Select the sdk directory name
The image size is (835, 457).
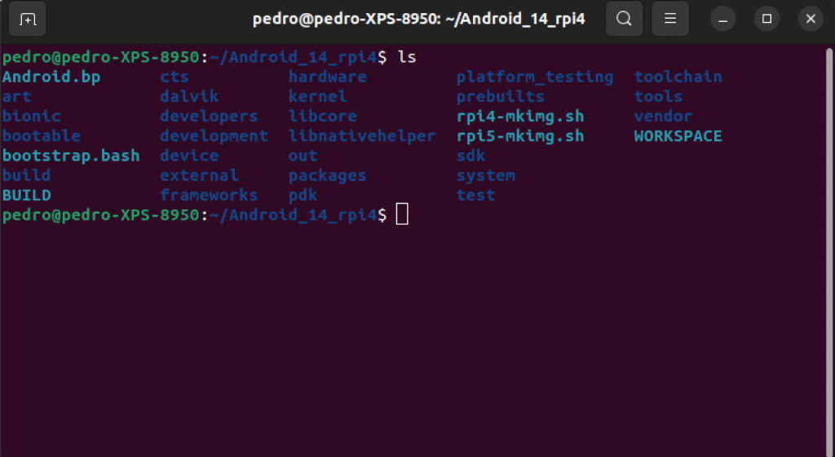tap(471, 156)
